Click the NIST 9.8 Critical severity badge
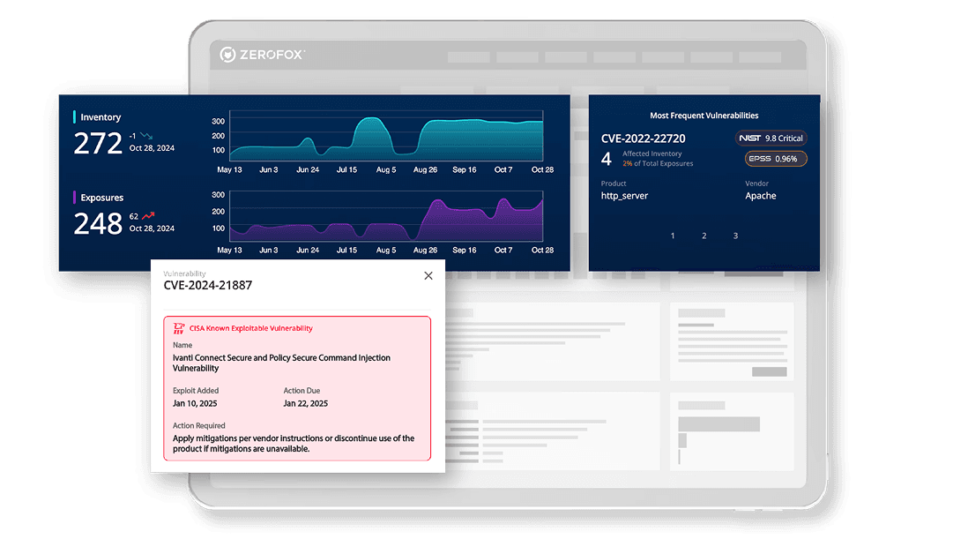Screen dimensions: 968x554 [x=771, y=138]
